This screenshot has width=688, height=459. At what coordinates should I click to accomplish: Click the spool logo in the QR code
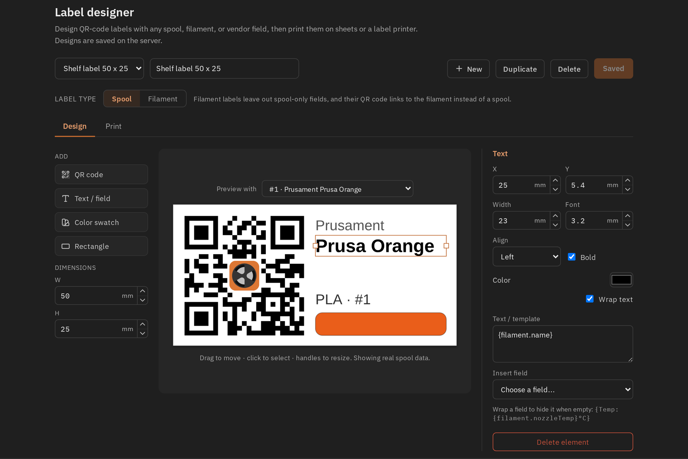[x=244, y=276]
